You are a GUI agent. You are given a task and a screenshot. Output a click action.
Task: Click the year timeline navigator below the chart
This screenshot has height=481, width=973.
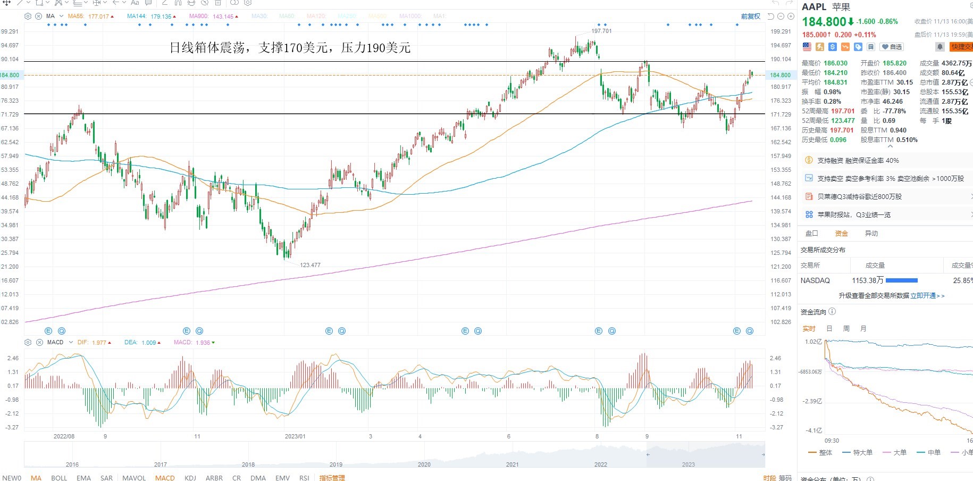(395, 455)
